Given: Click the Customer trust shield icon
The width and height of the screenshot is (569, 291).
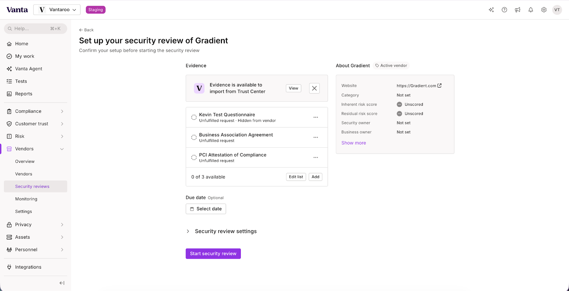Looking at the screenshot, I should (9, 124).
